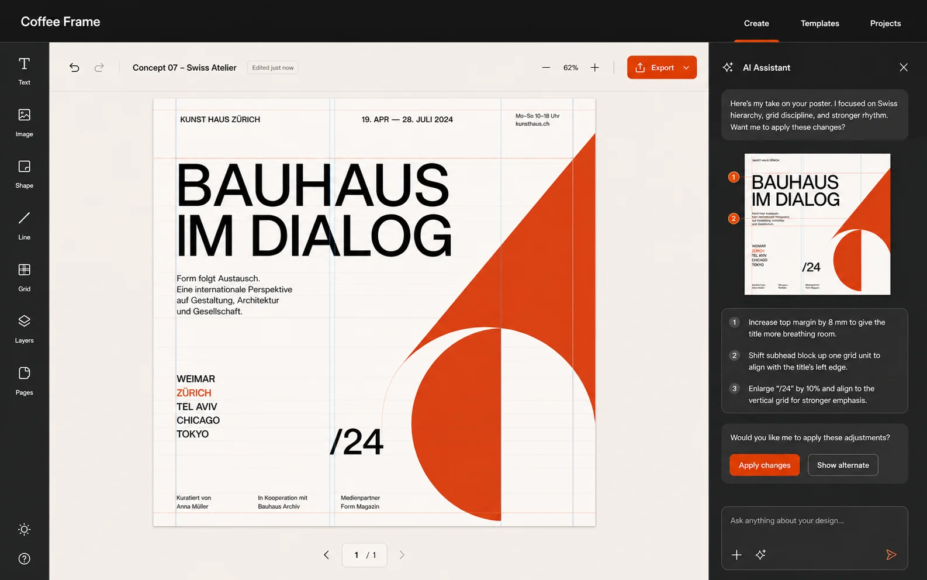The image size is (927, 580).
Task: Focus the Ask anything input field
Action: 814,521
